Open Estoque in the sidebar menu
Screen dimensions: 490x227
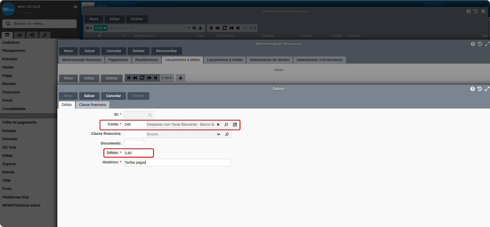(9, 131)
